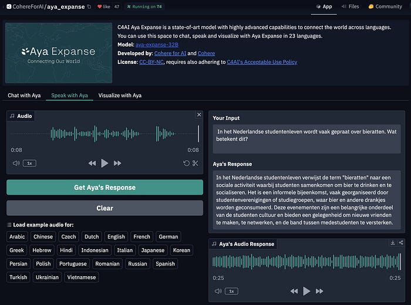The image size is (411, 305).
Task: Open the CohereForAI organization name
Action: coord(28,6)
